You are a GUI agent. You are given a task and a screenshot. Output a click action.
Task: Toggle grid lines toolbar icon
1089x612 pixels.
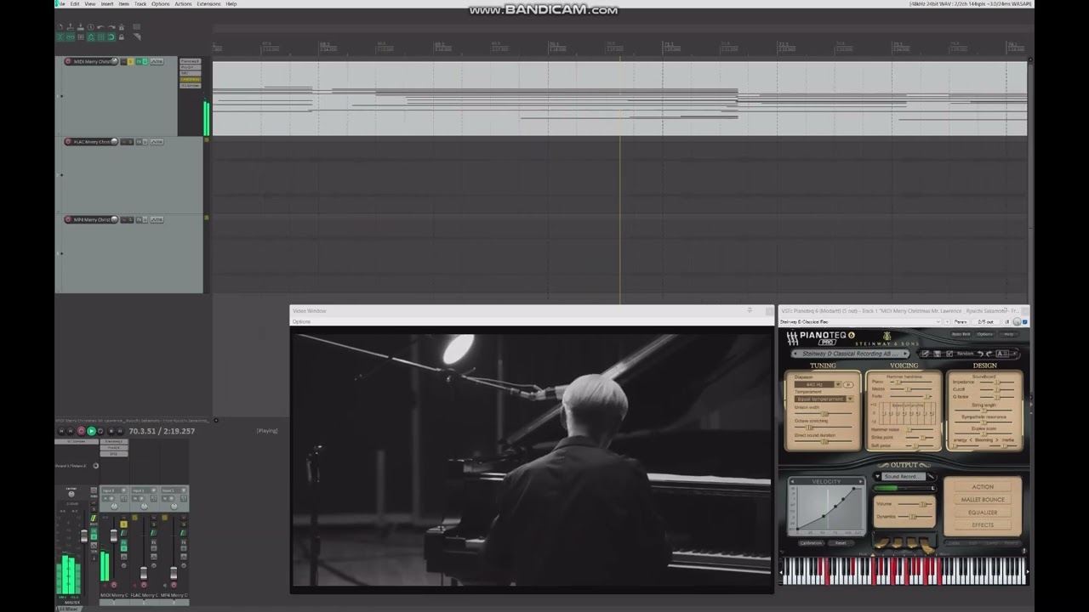coord(101,37)
